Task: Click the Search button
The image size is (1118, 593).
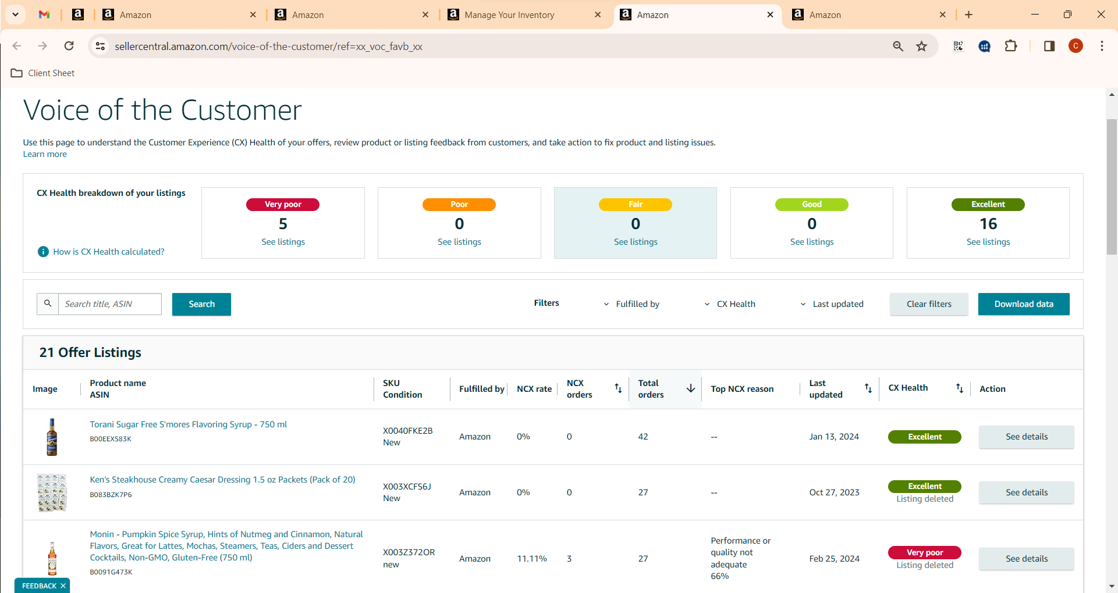Action: pyautogui.click(x=201, y=304)
